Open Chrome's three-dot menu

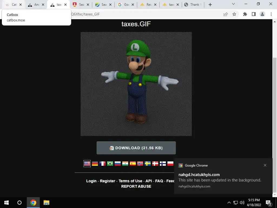[x=271, y=14]
